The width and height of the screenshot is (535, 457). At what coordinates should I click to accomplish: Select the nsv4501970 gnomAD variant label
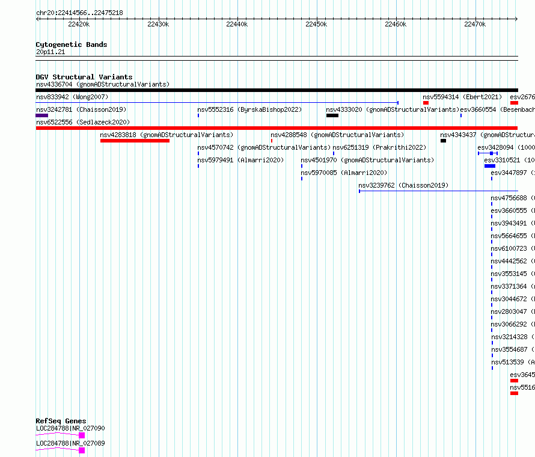[x=367, y=160]
